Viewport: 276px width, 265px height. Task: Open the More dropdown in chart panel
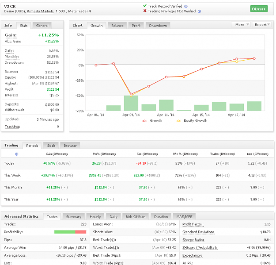241,25
